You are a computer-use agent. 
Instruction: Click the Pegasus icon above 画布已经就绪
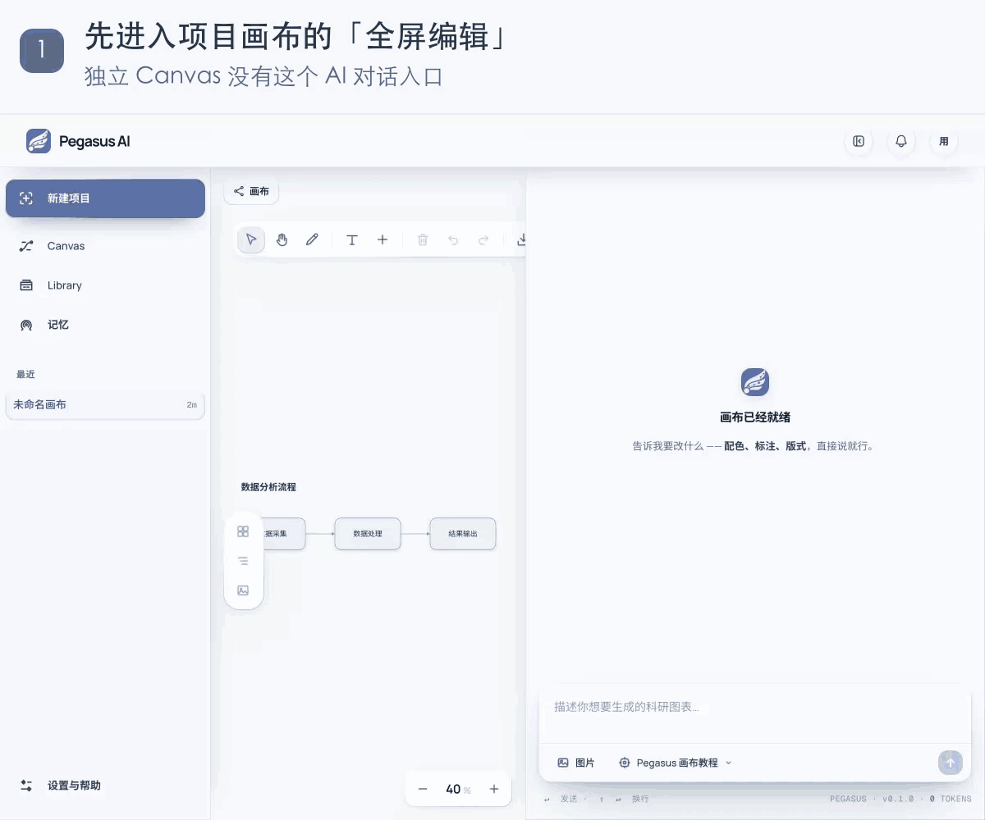[x=755, y=382]
